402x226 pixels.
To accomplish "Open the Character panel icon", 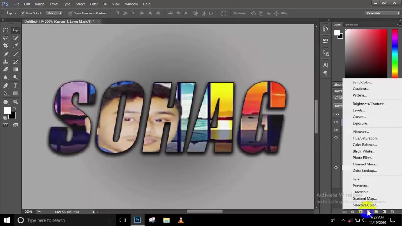I will (325, 65).
